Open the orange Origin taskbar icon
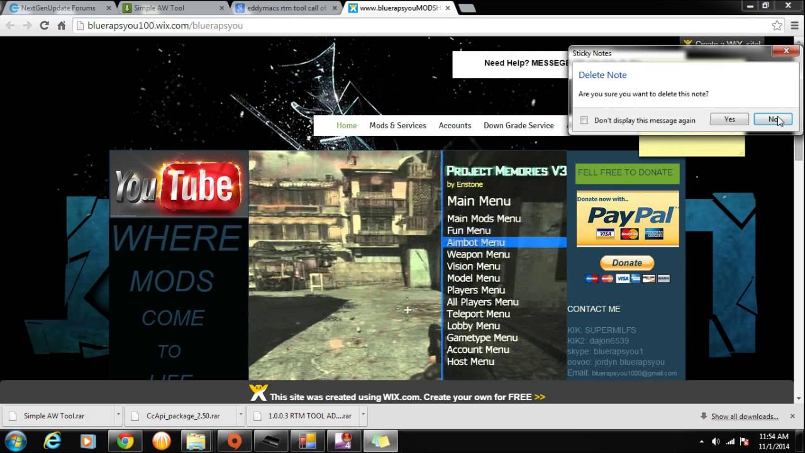Screen dimensions: 805x453 click(235, 441)
